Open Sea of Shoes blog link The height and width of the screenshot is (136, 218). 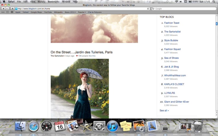click(x=171, y=58)
